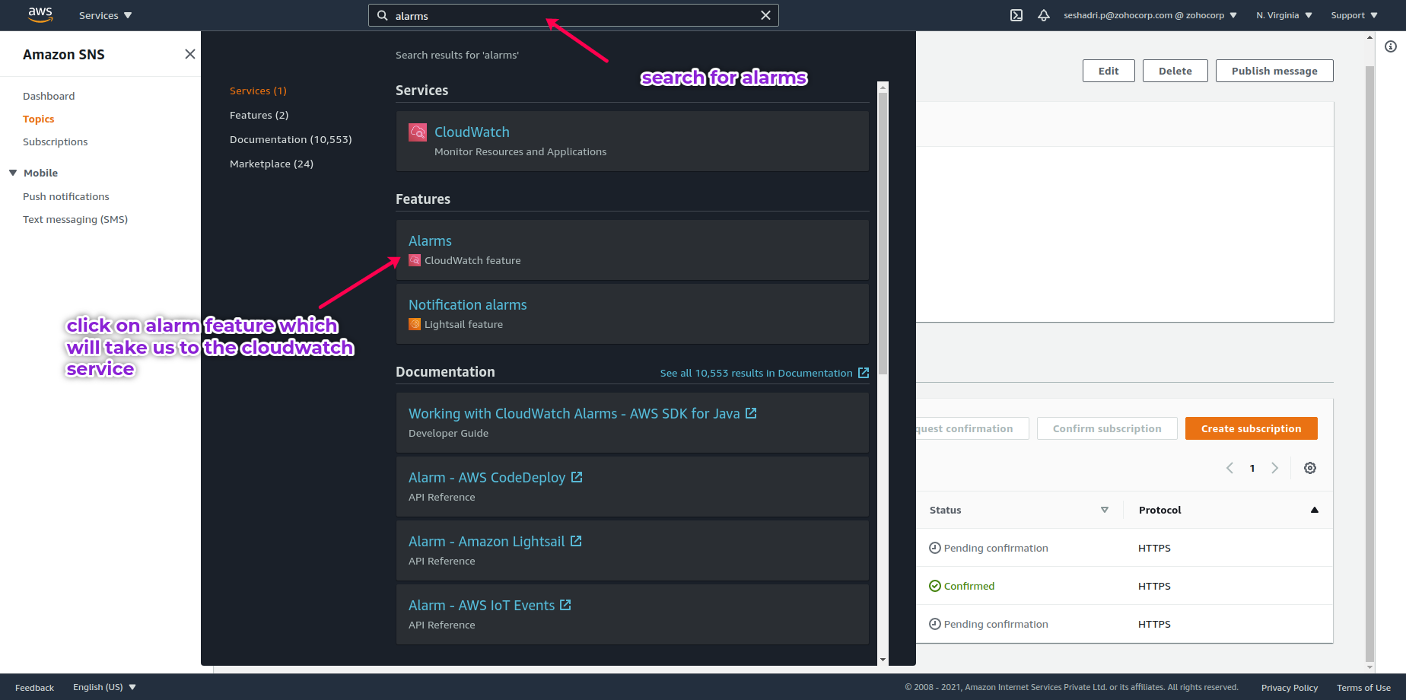Open the AWS logo home link
The width and height of the screenshot is (1406, 700).
(x=40, y=15)
